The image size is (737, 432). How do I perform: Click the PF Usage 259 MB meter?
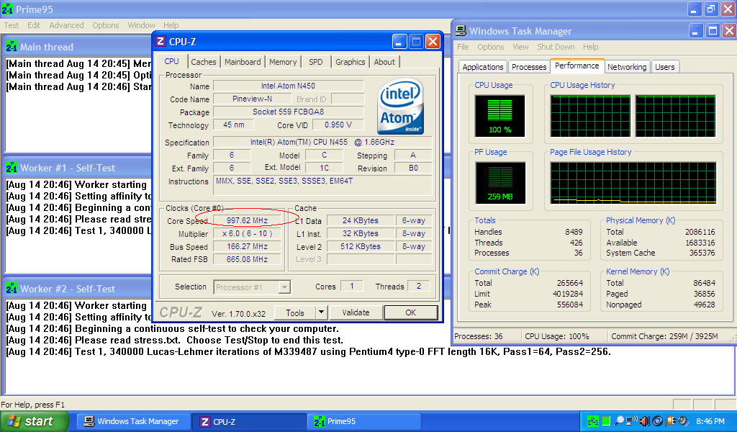coord(500,183)
